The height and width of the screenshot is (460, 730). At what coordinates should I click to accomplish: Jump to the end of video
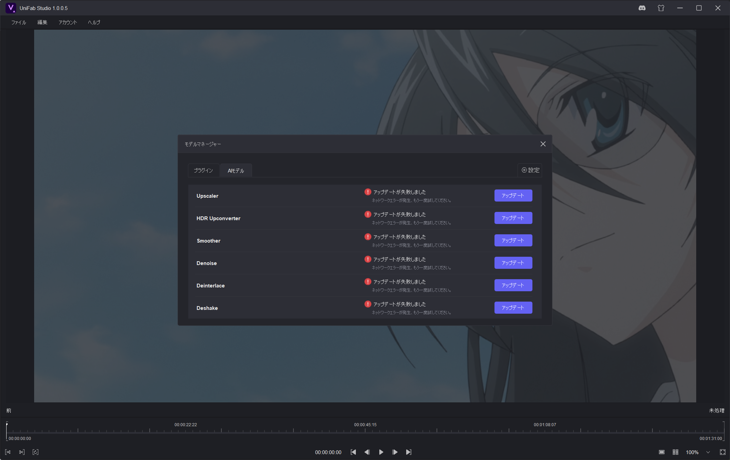tap(409, 452)
